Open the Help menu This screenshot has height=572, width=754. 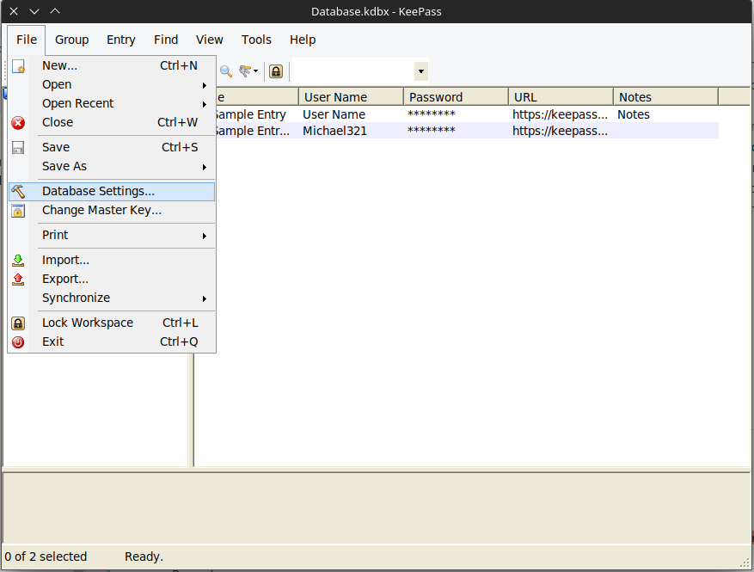(x=303, y=40)
